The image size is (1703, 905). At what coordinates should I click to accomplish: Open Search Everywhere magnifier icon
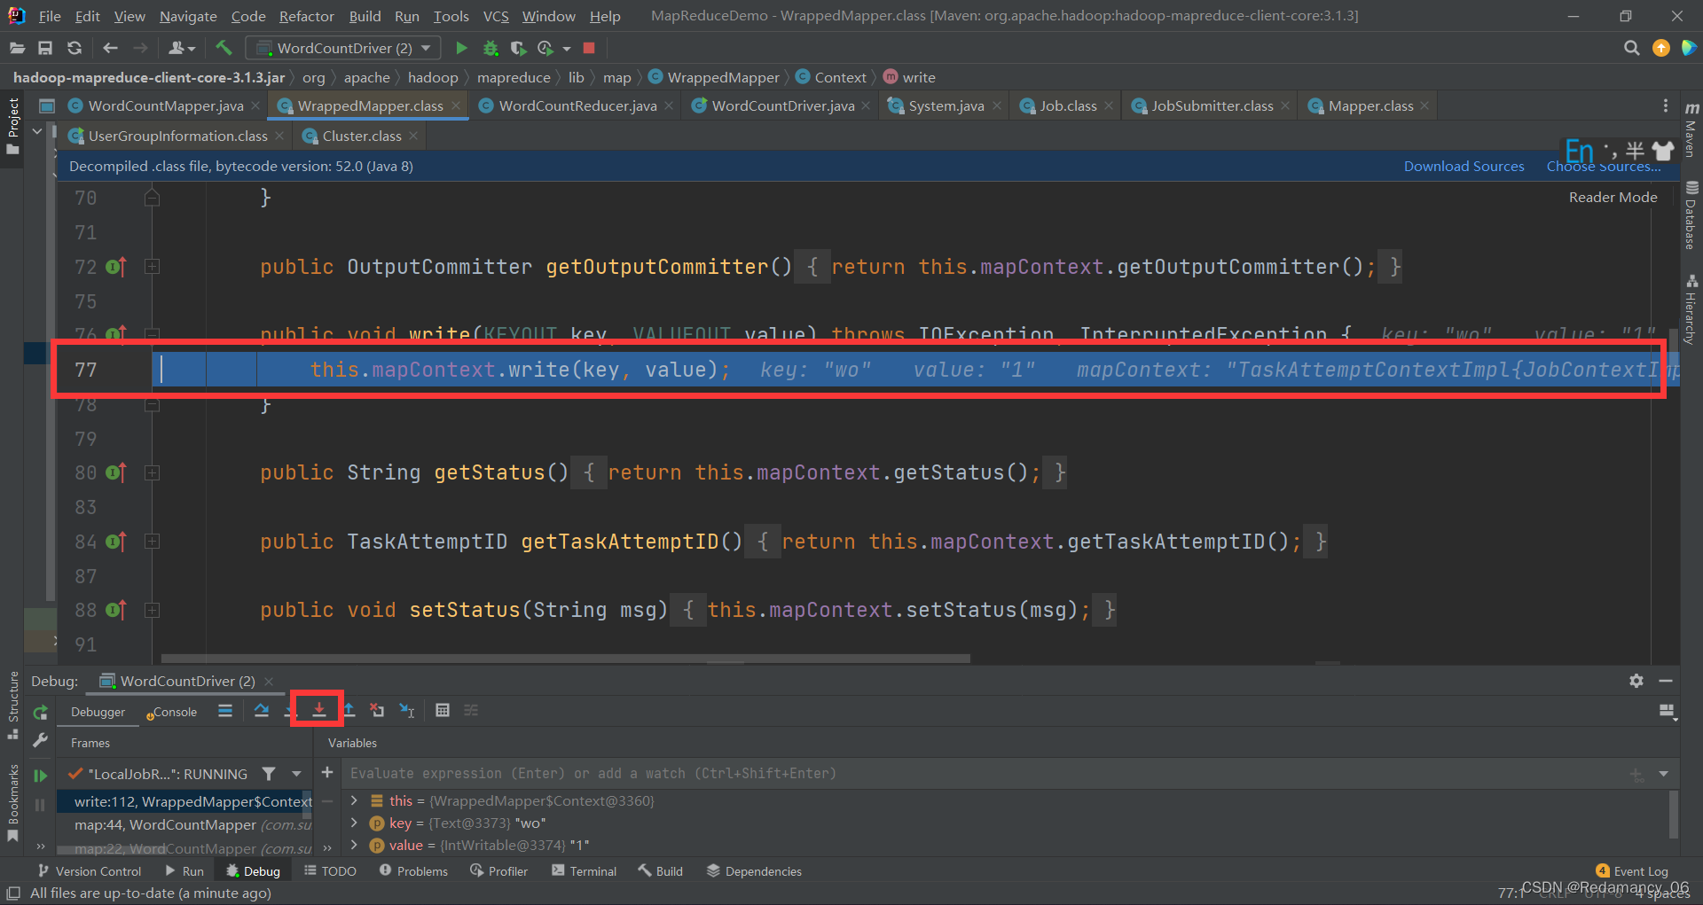1631,48
